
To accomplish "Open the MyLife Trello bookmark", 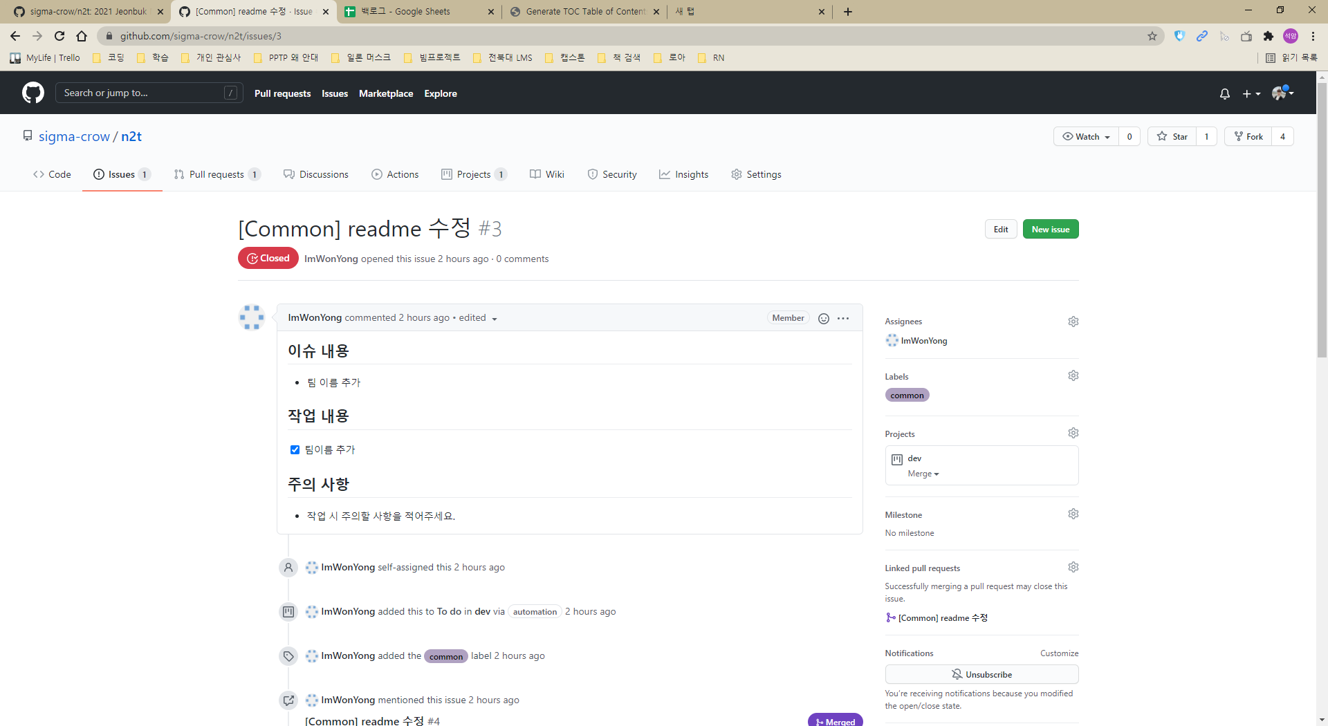I will click(x=45, y=58).
